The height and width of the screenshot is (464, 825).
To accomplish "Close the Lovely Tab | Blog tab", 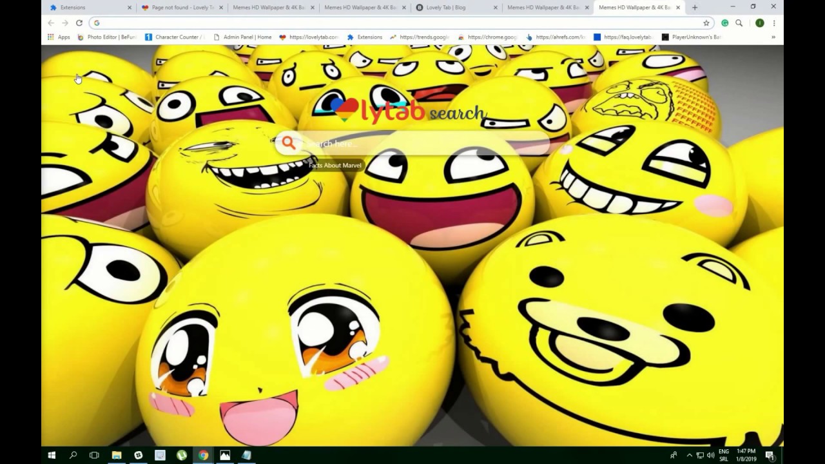I will [496, 8].
